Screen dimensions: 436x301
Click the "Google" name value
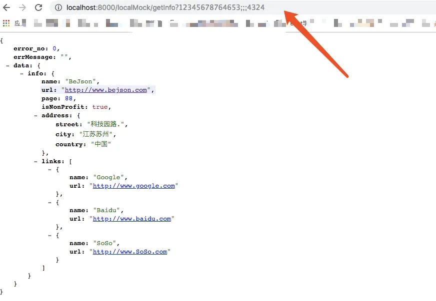coord(108,177)
